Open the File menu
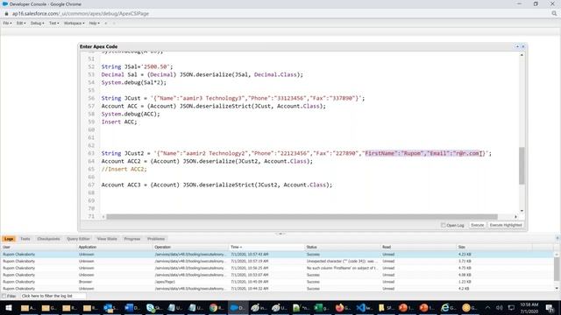Image resolution: width=561 pixels, height=315 pixels. click(7, 24)
